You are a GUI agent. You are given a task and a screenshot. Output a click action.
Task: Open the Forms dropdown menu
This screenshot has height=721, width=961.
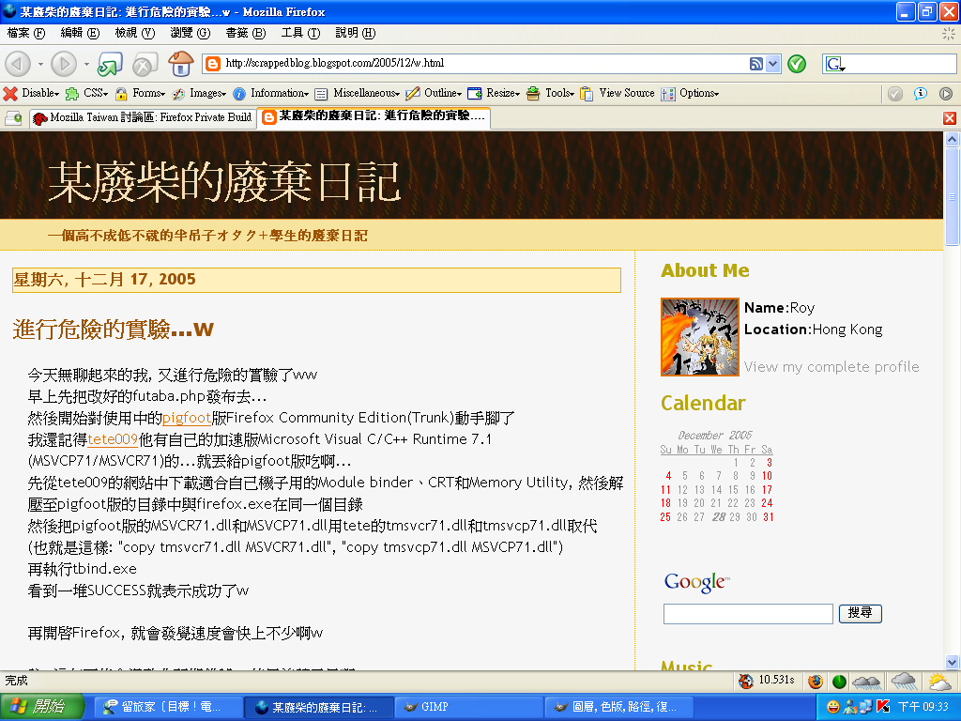[141, 94]
